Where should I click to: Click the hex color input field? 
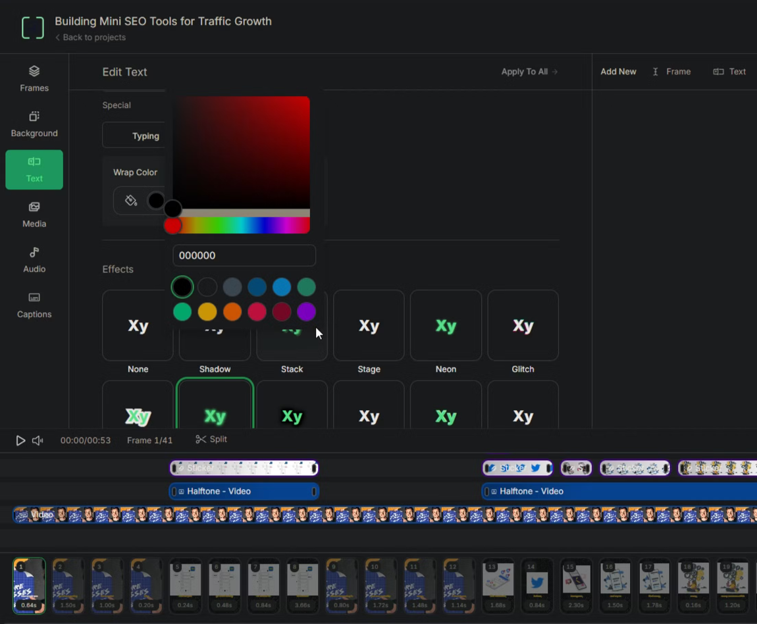(x=244, y=255)
